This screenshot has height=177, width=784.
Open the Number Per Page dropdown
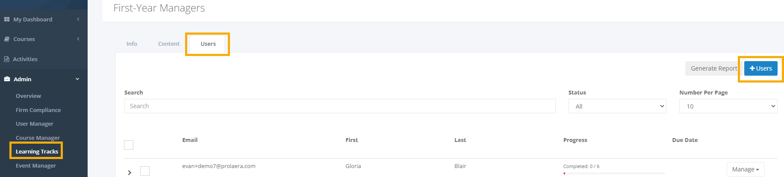728,106
